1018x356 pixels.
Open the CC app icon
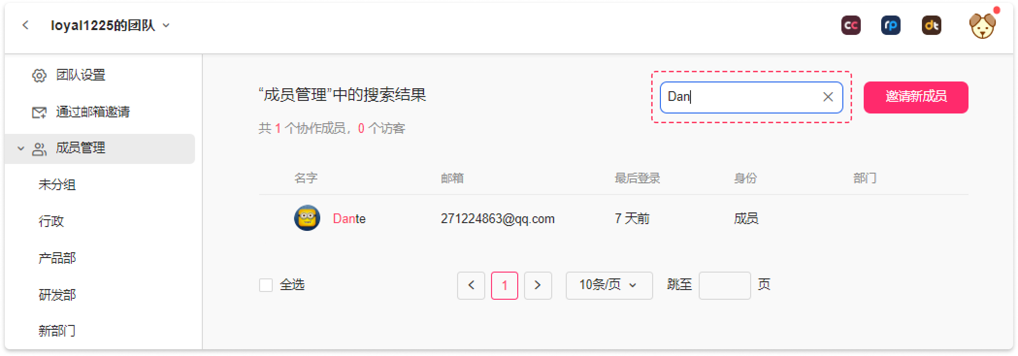tap(851, 25)
